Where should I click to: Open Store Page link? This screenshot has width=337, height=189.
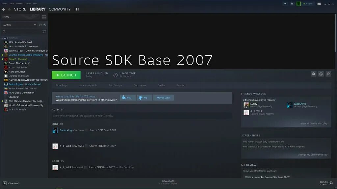click(61, 85)
